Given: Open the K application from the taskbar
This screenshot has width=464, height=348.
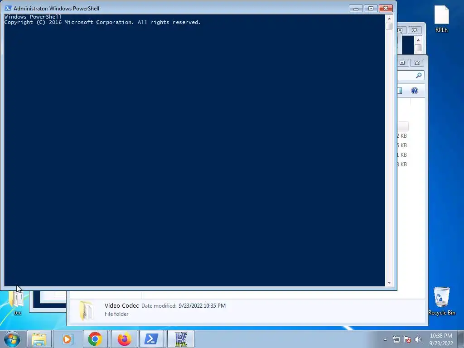Looking at the screenshot, I should tap(181, 339).
